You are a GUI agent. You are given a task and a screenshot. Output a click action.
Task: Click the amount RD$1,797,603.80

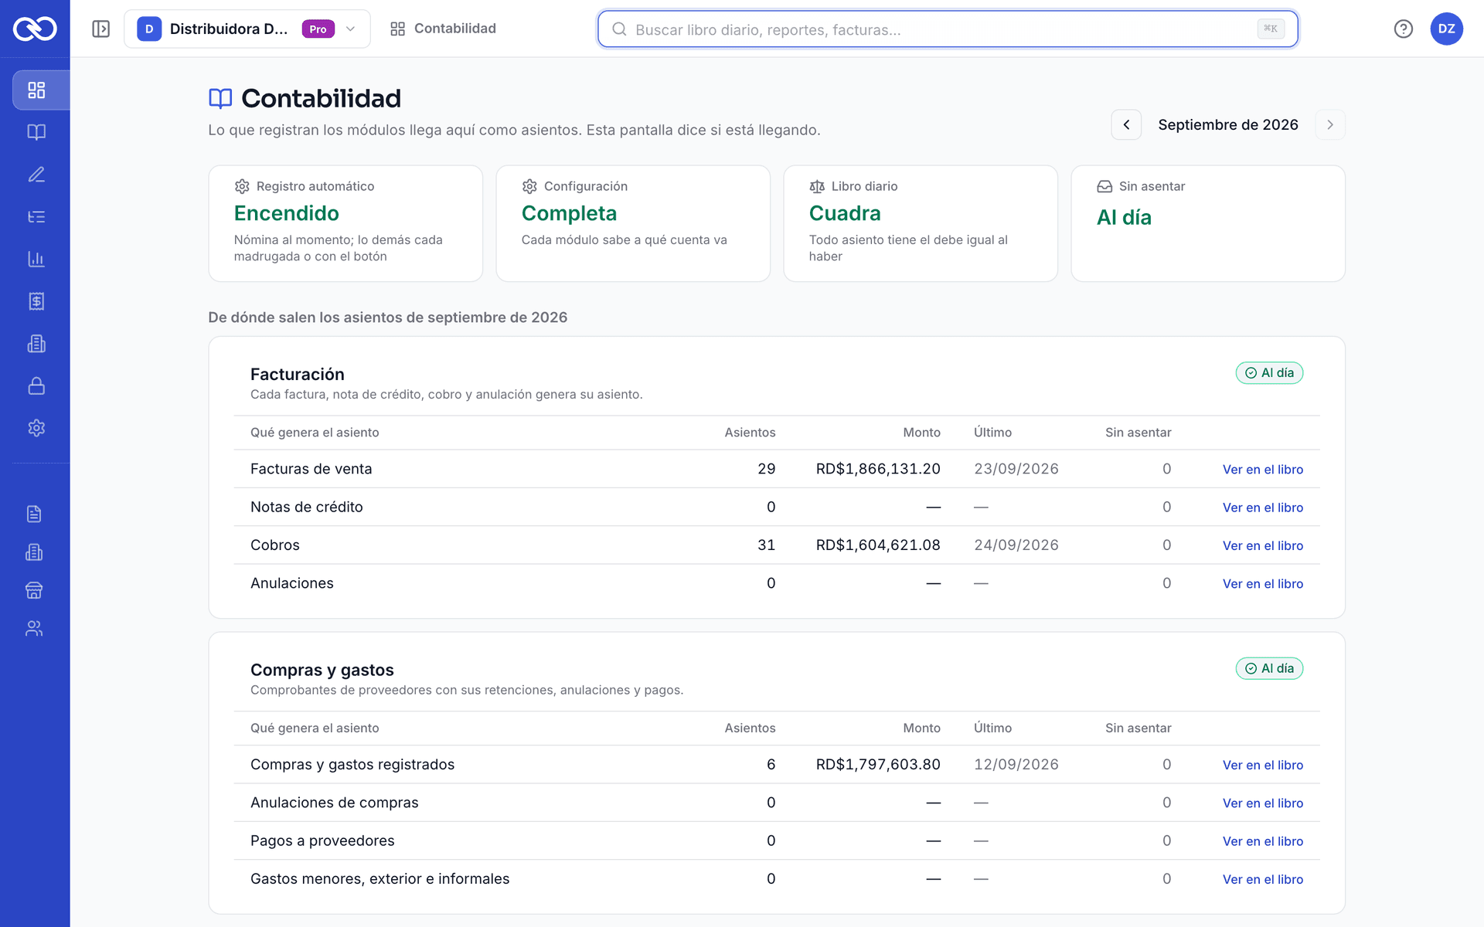point(878,764)
